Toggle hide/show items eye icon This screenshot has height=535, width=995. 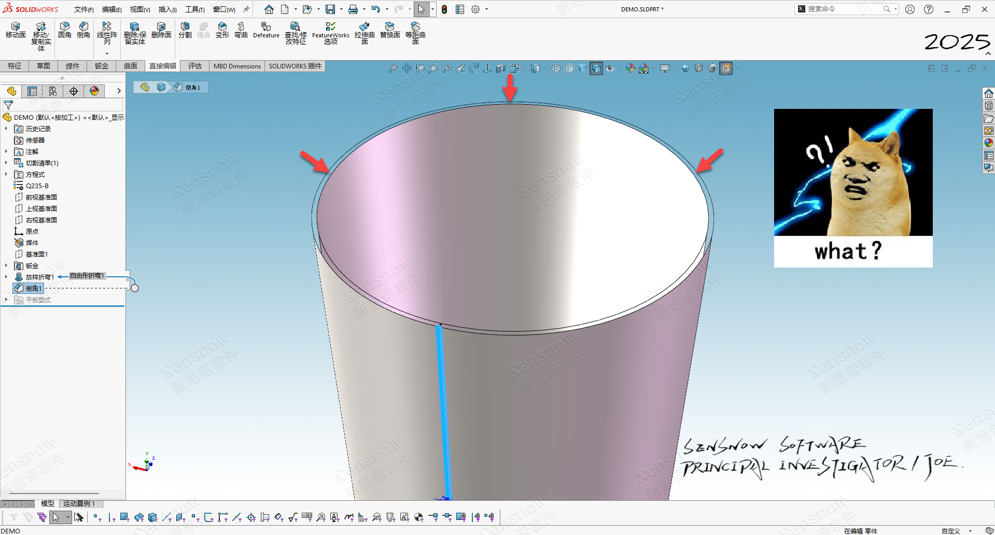tap(610, 68)
